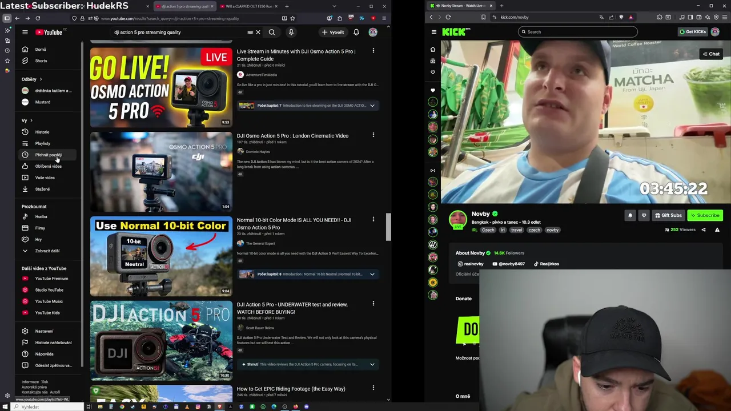Submit search with YouTube magnifier icon

point(272,33)
